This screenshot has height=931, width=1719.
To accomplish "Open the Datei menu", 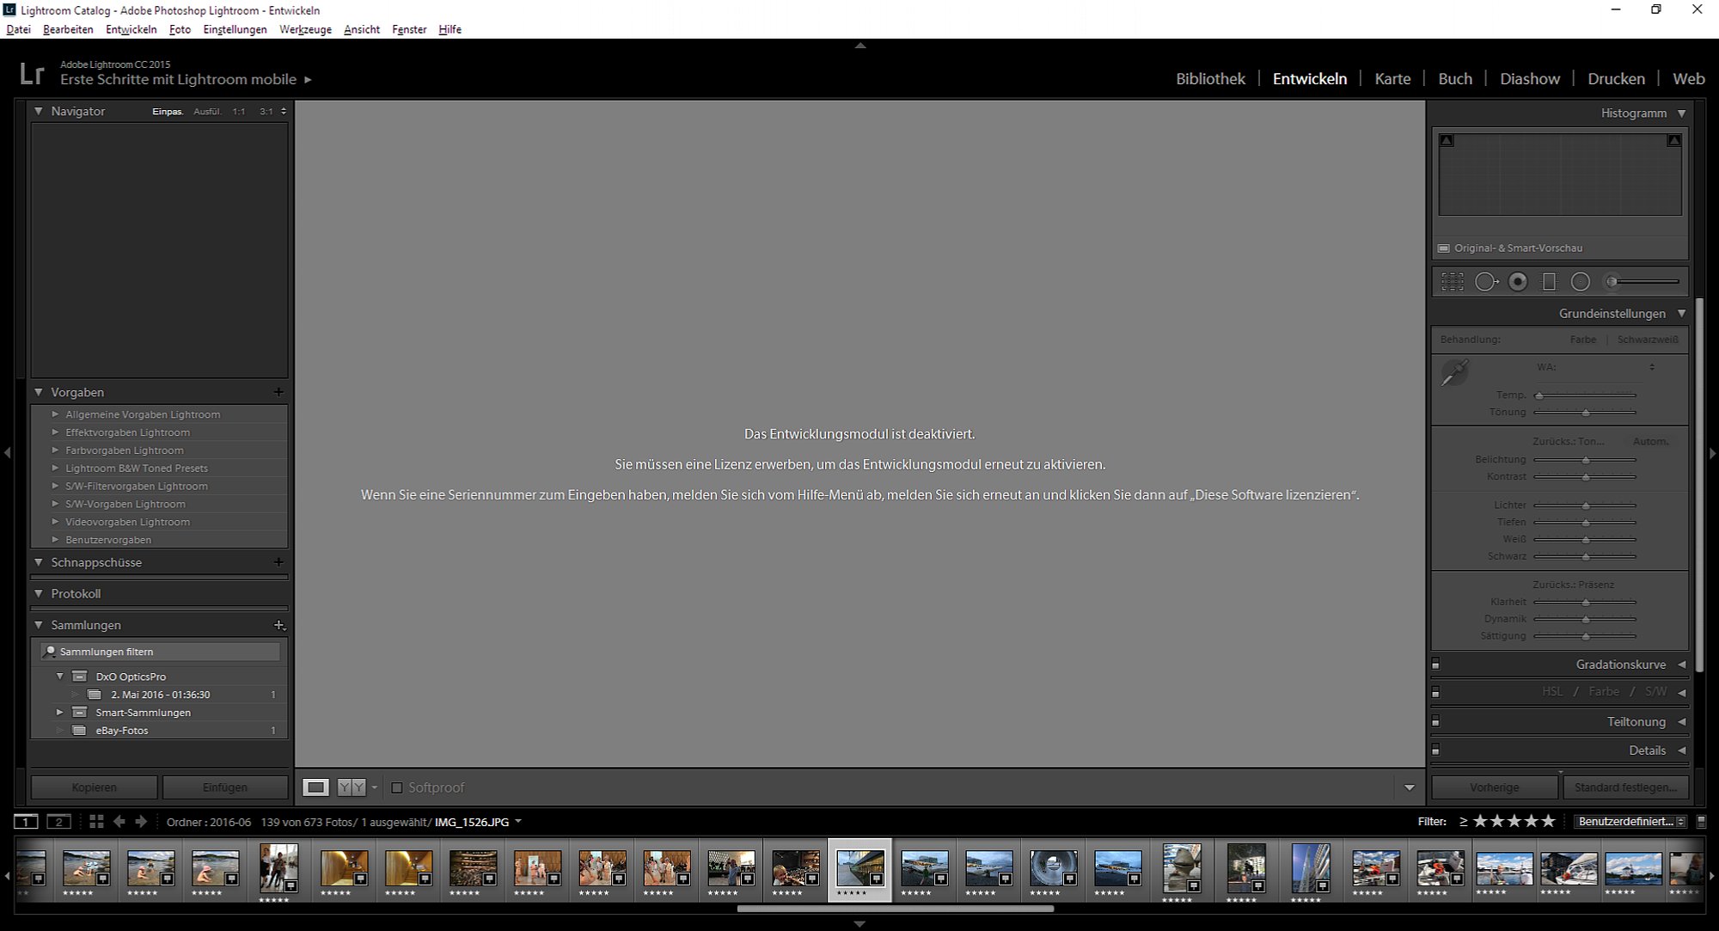I will point(18,29).
